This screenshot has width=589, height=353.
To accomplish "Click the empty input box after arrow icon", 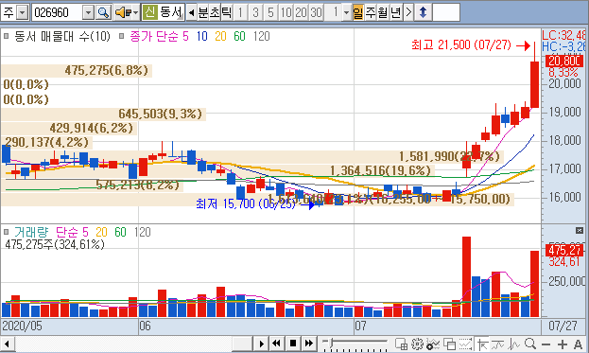I will click(x=446, y=12).
